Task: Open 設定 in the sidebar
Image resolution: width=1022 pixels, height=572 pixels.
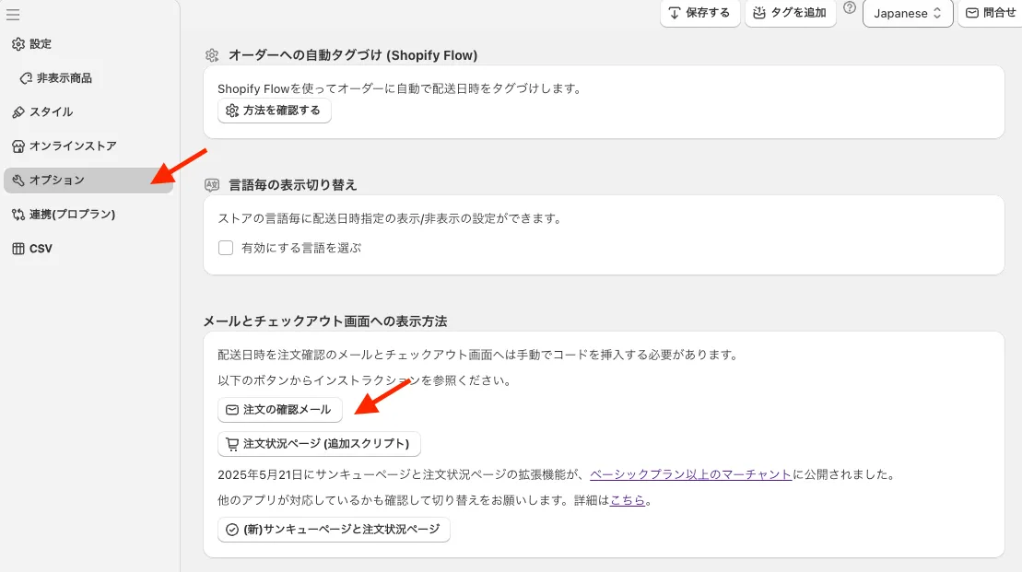Action: (x=40, y=44)
